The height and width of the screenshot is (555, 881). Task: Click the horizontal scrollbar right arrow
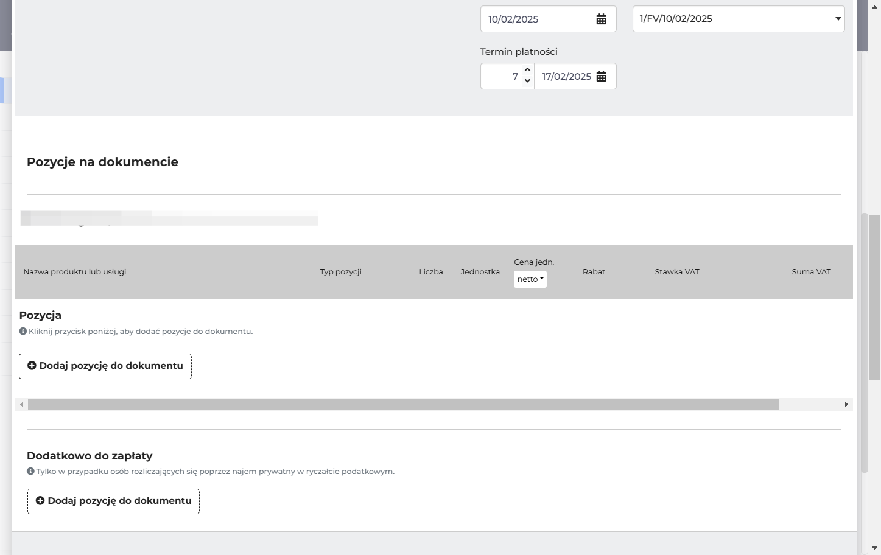click(x=846, y=405)
